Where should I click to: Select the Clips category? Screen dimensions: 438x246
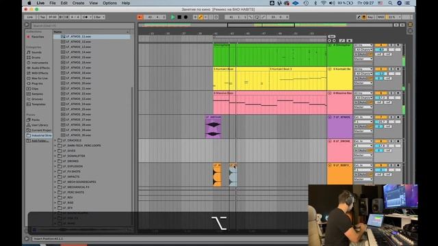coord(35,89)
